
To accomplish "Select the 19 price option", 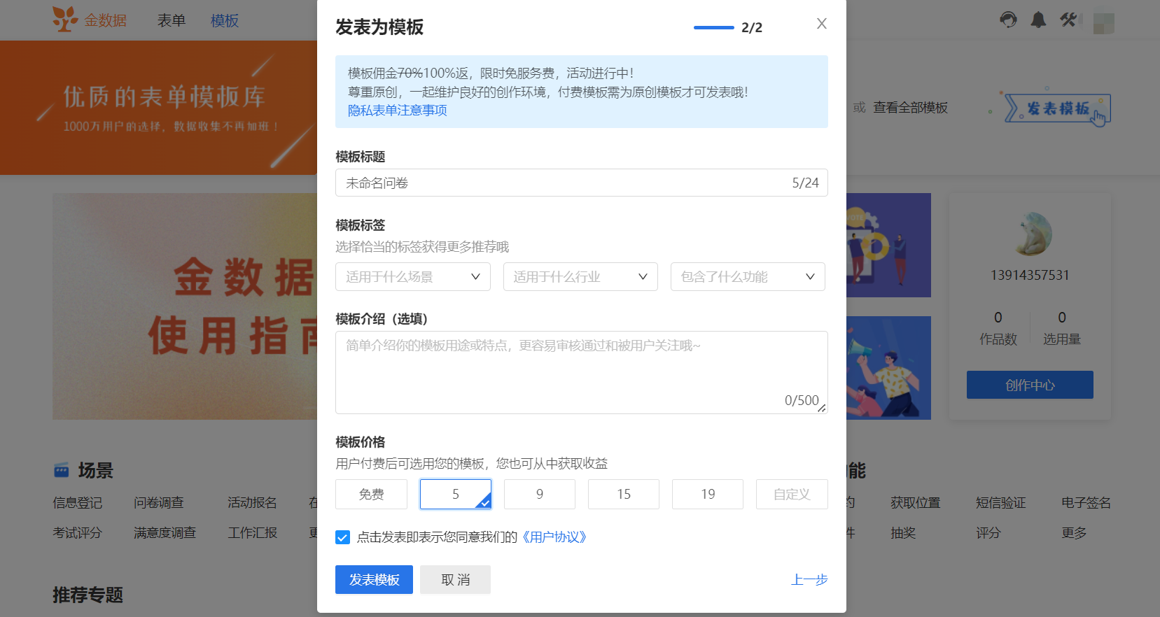I will tap(708, 494).
